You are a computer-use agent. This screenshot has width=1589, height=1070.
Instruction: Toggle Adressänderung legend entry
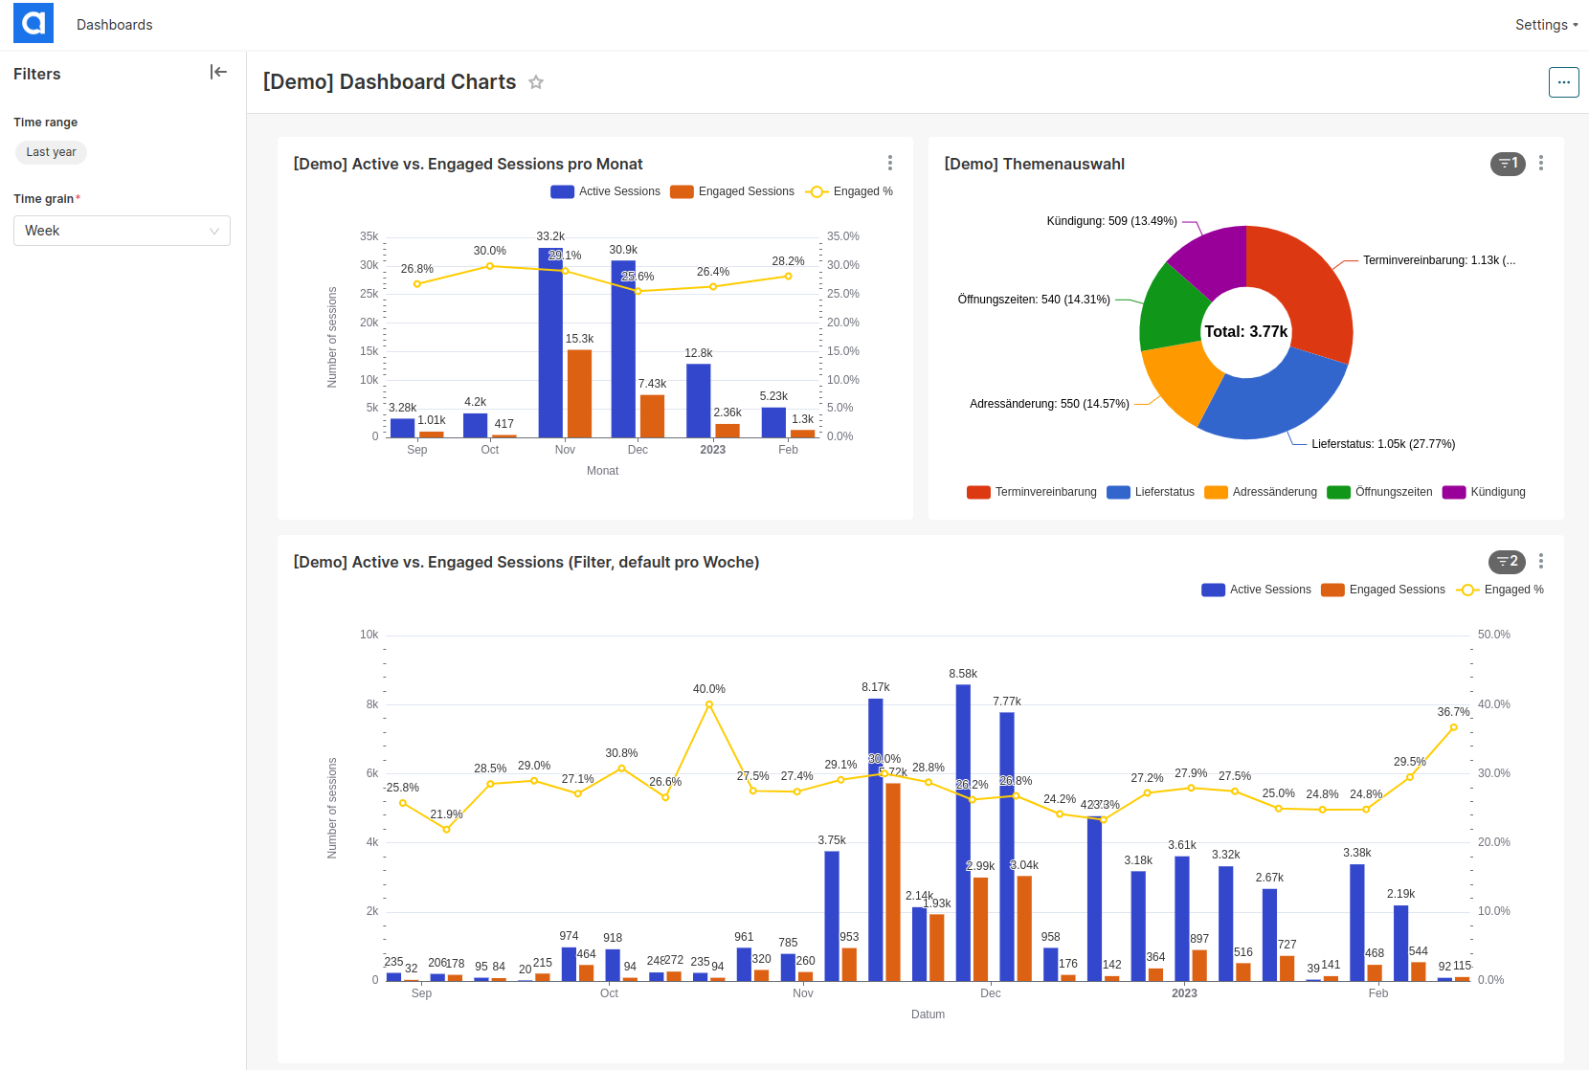1261,492
